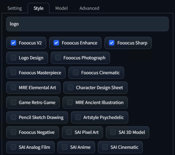Image resolution: width=175 pixels, height=155 pixels.
Task: Click the style search field containing logo
Action: pyautogui.click(x=87, y=24)
